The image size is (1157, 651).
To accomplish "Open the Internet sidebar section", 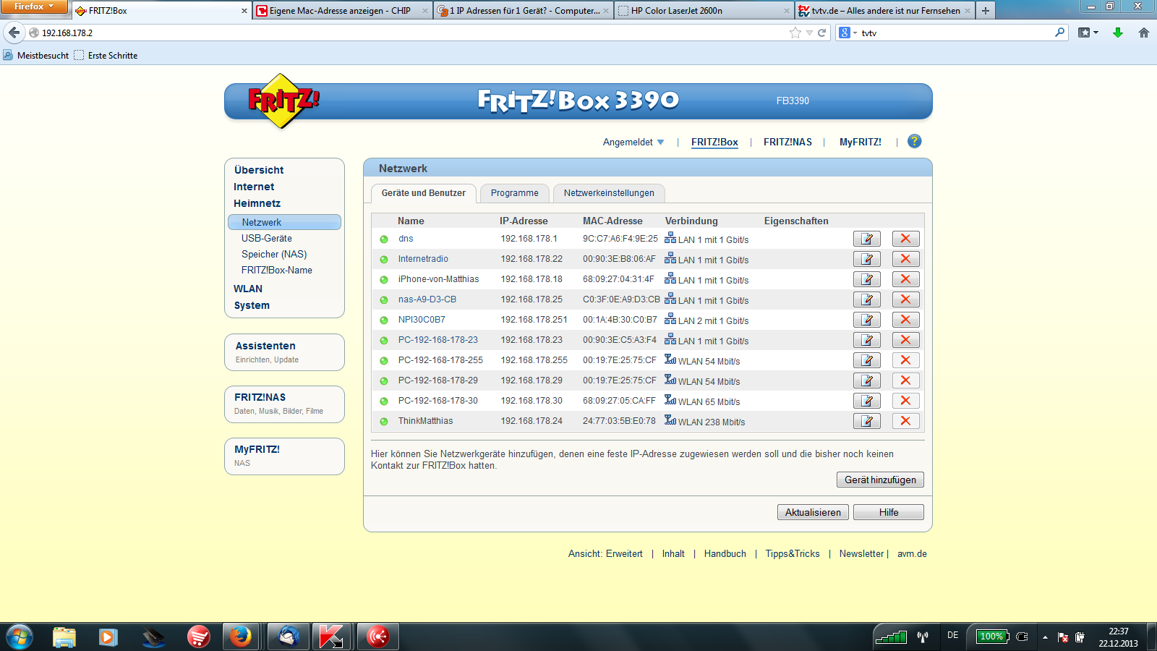I will point(254,187).
